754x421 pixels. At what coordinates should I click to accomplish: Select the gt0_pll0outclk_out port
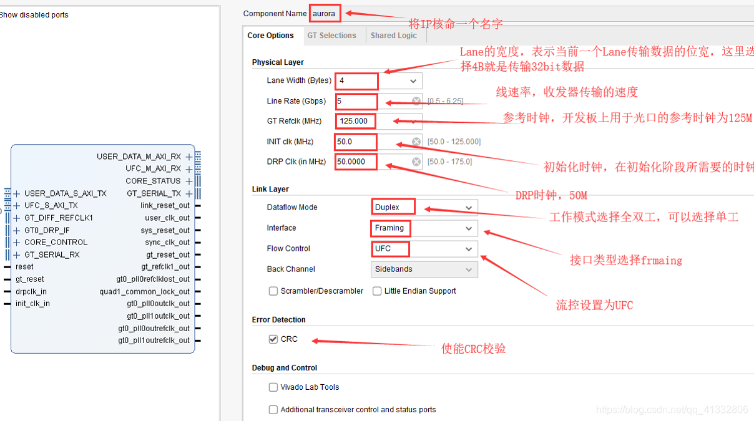point(158,304)
